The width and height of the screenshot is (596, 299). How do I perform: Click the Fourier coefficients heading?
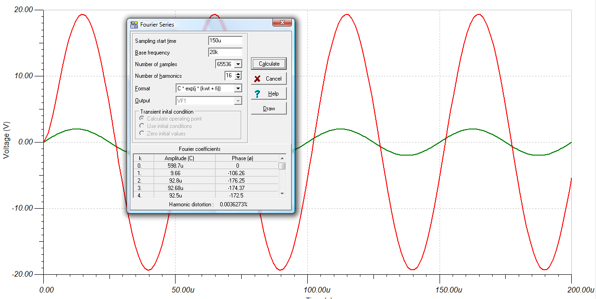[200, 149]
